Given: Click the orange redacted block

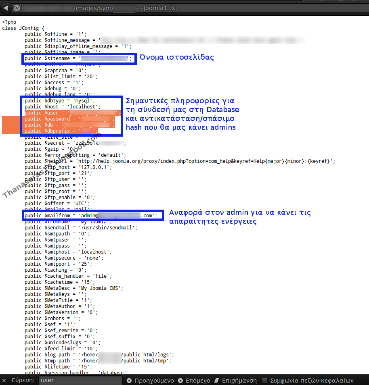Looking at the screenshot, I should [x=10, y=125].
